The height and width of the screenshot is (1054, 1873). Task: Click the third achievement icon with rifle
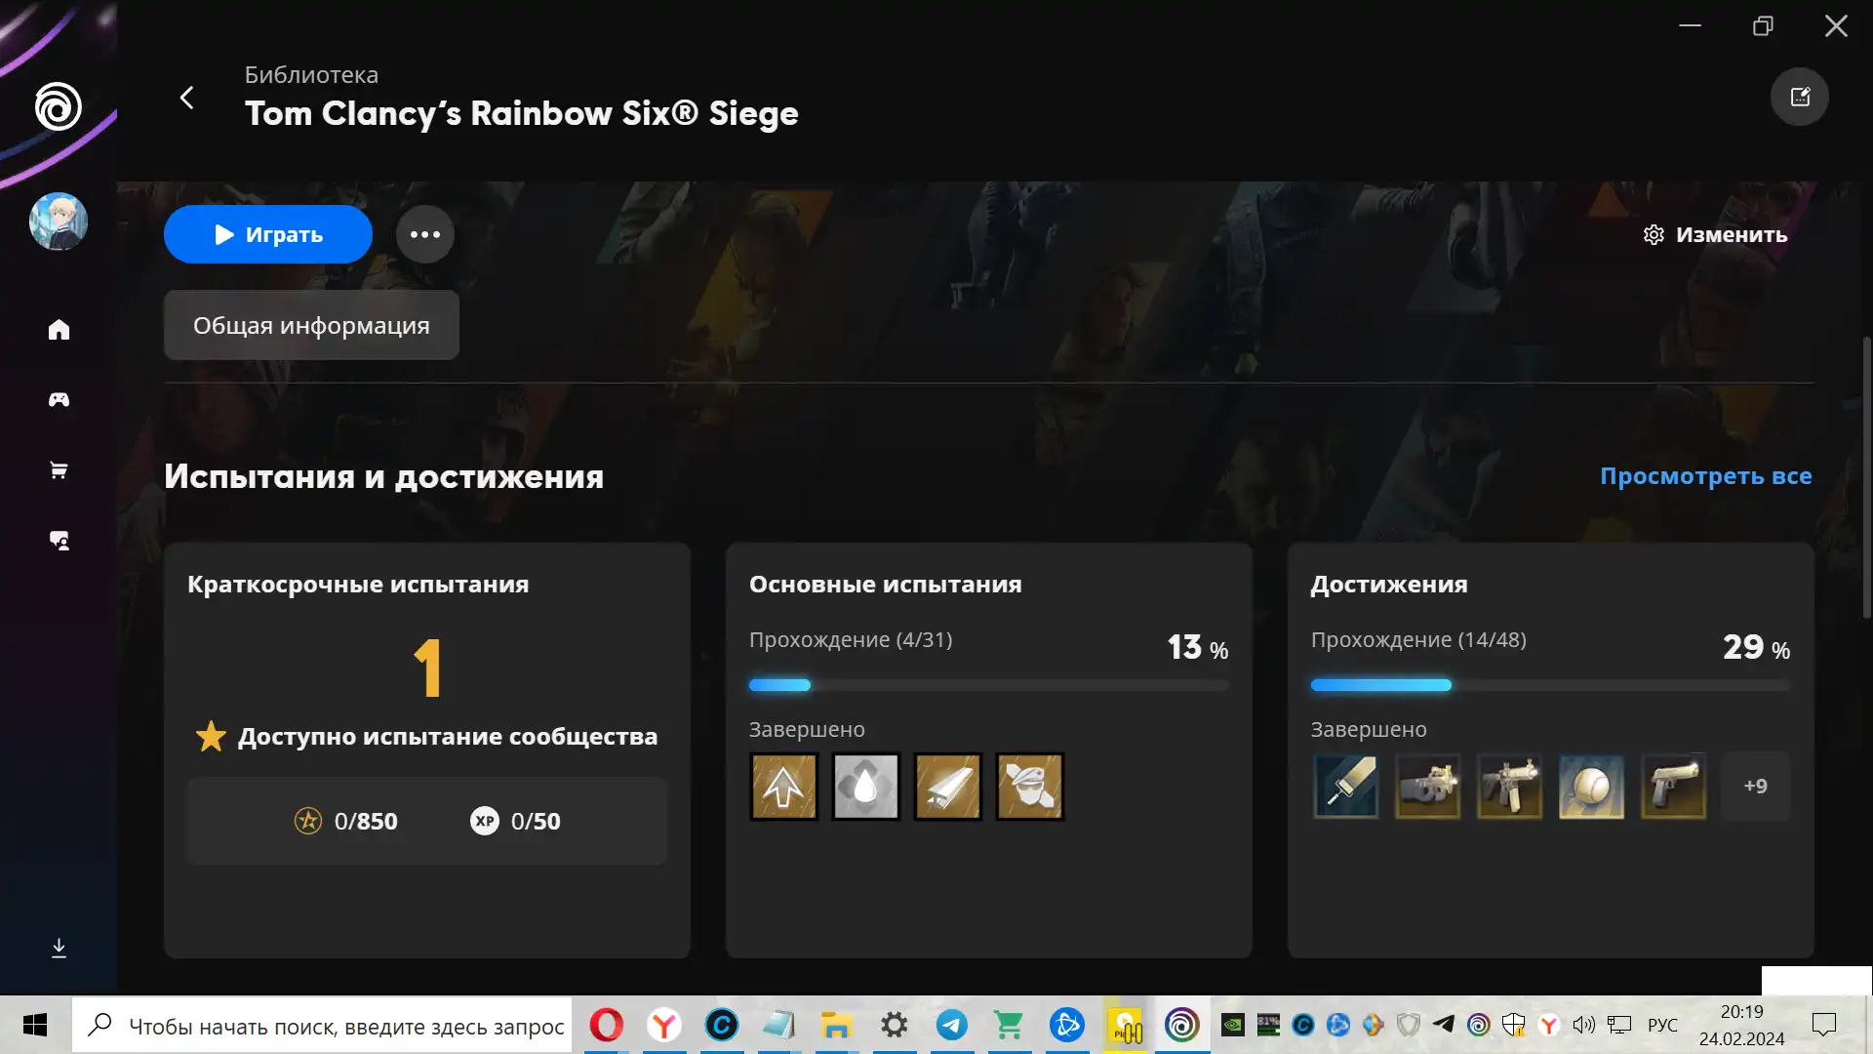pos(1510,787)
